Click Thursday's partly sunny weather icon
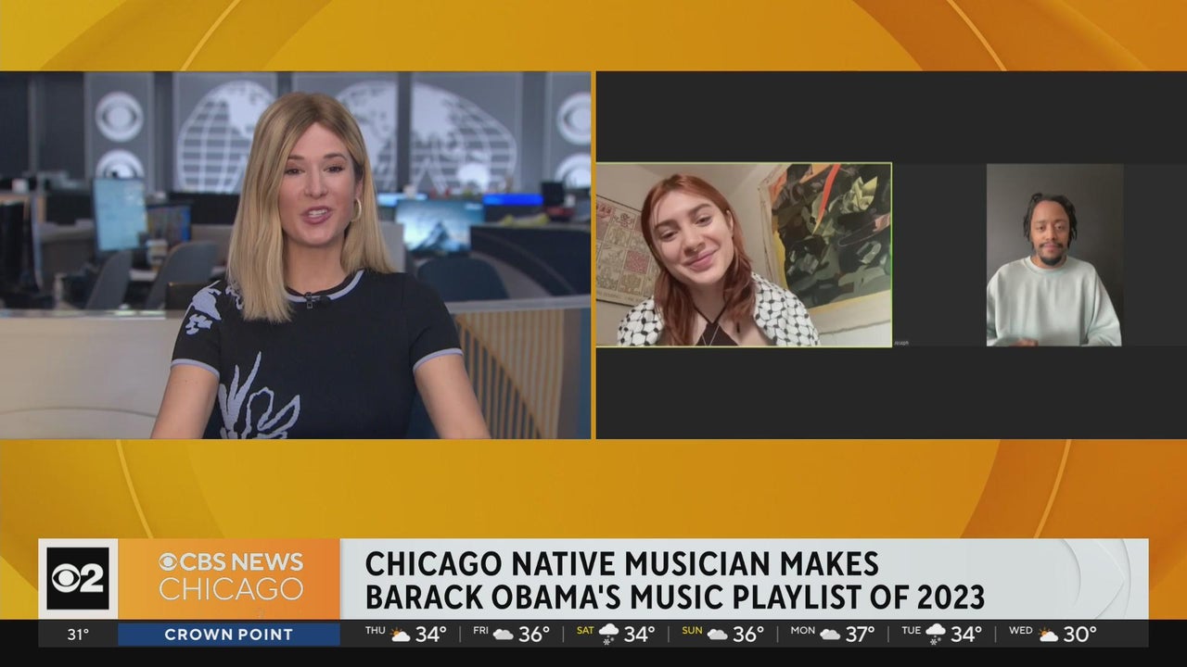 [400, 635]
